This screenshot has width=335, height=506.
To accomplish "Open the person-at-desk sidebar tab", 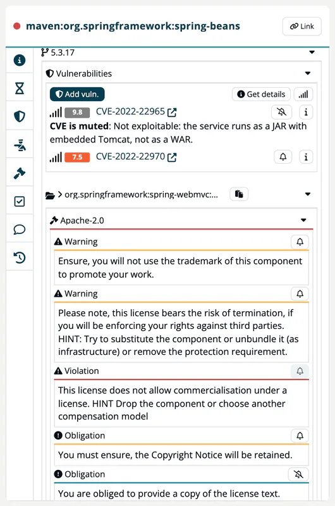I will (x=20, y=145).
